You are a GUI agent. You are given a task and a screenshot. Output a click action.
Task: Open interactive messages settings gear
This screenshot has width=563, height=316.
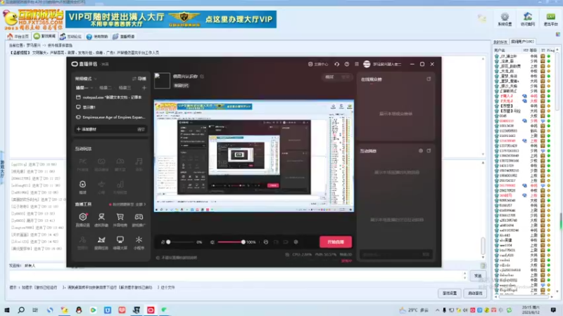(421, 151)
